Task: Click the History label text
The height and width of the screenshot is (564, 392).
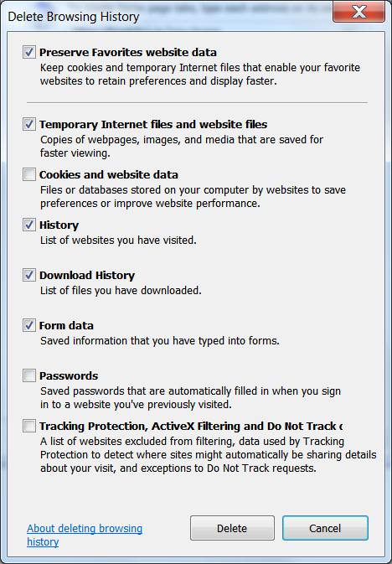Action: coord(59,225)
